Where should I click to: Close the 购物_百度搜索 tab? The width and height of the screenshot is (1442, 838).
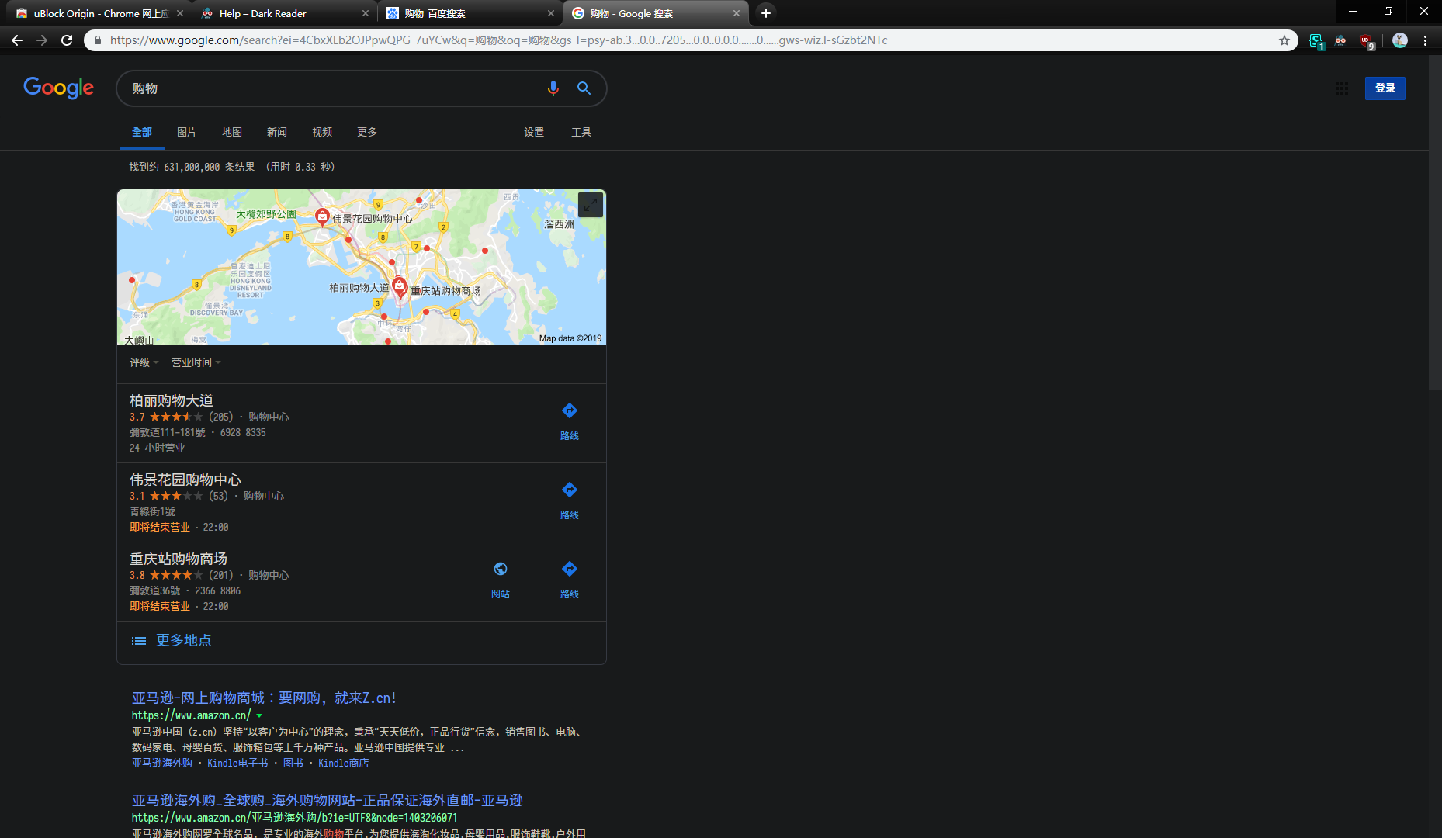coord(551,13)
